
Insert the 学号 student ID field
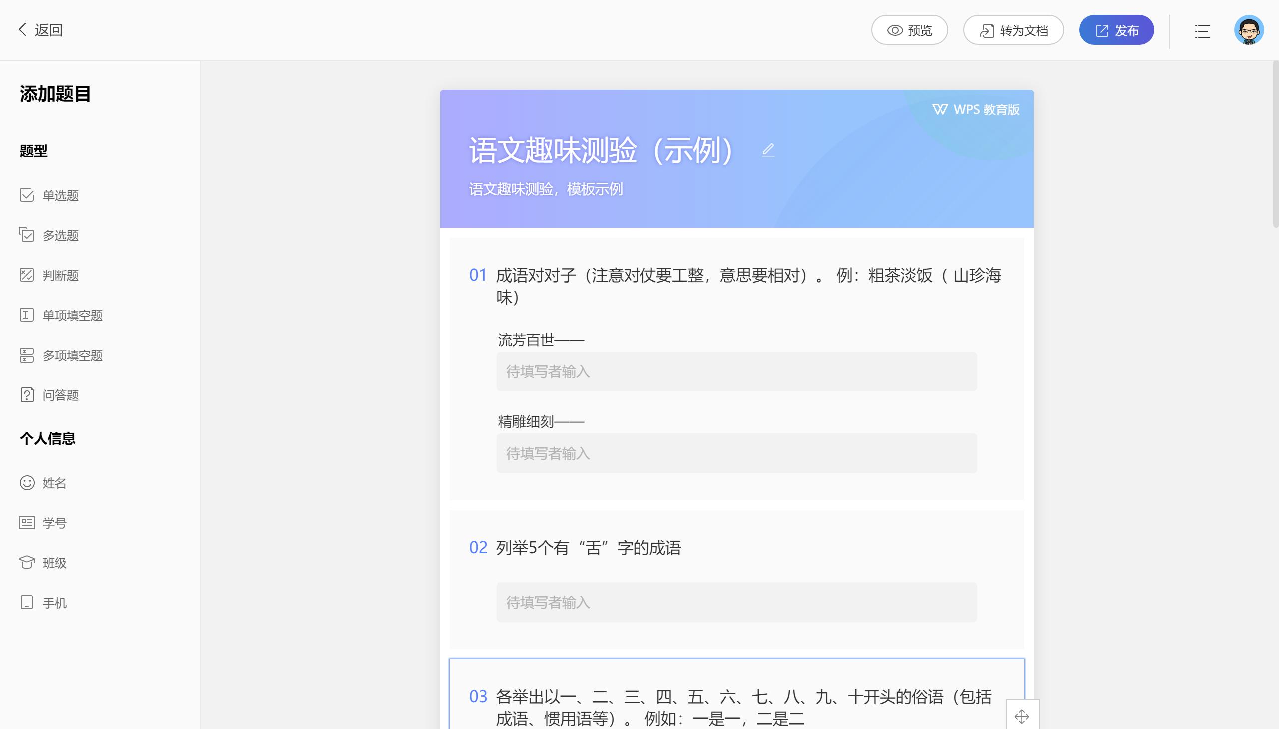click(53, 523)
